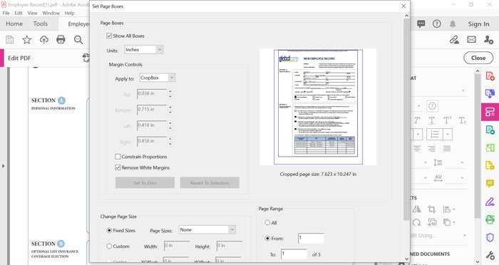This screenshot has width=499, height=265.
Task: Click the right panel vertical scrollbar
Action: [x=477, y=146]
